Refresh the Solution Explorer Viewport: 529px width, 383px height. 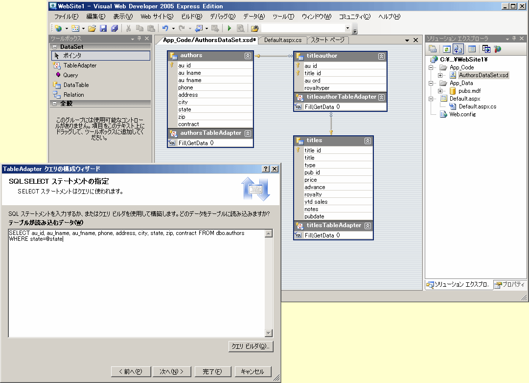(x=446, y=49)
